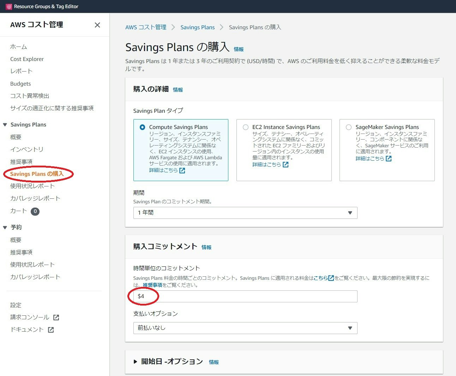
Task: Click external link icon under SageMaker Savings Plans
Action: [389, 159]
